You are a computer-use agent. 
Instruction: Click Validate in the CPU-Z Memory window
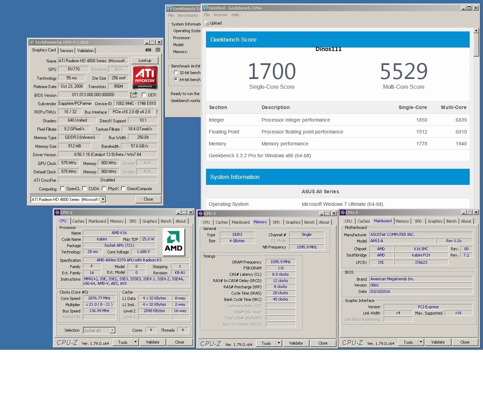pos(296,343)
